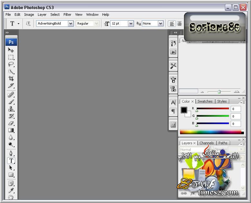Click the foreground color swatch

[184, 110]
